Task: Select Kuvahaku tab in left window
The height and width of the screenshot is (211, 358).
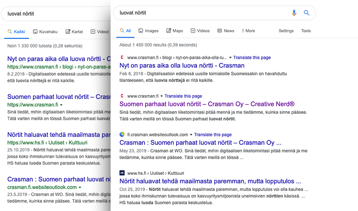Action: click(45, 32)
